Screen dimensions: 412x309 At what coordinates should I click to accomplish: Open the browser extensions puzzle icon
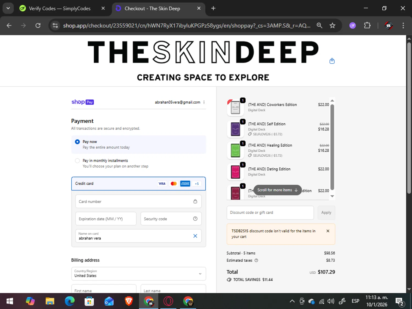pyautogui.click(x=367, y=26)
